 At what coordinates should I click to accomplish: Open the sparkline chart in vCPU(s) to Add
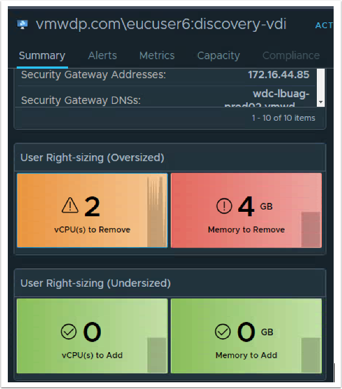coord(157,354)
